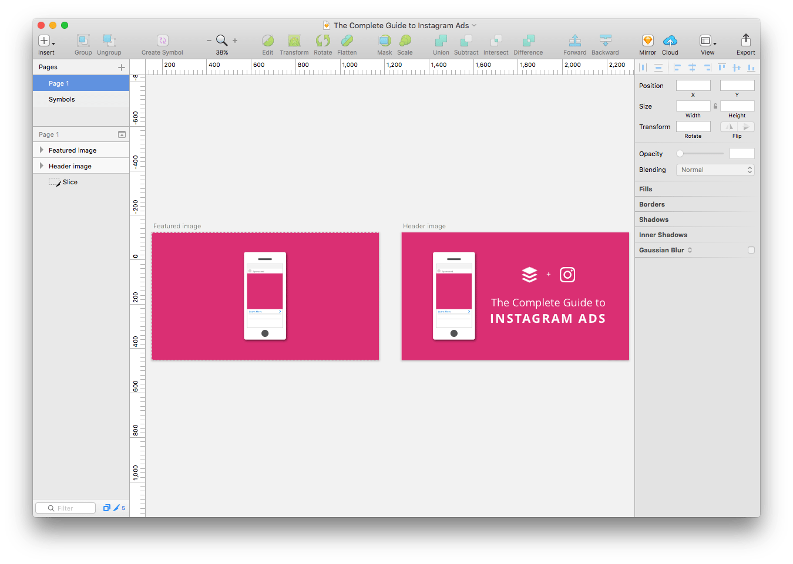Open the View options dropdown
The height and width of the screenshot is (564, 793).
point(708,40)
